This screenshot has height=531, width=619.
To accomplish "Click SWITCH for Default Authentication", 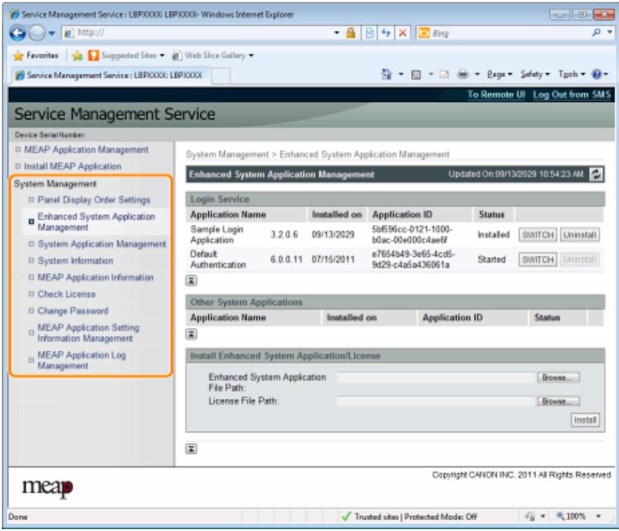I will [x=538, y=260].
